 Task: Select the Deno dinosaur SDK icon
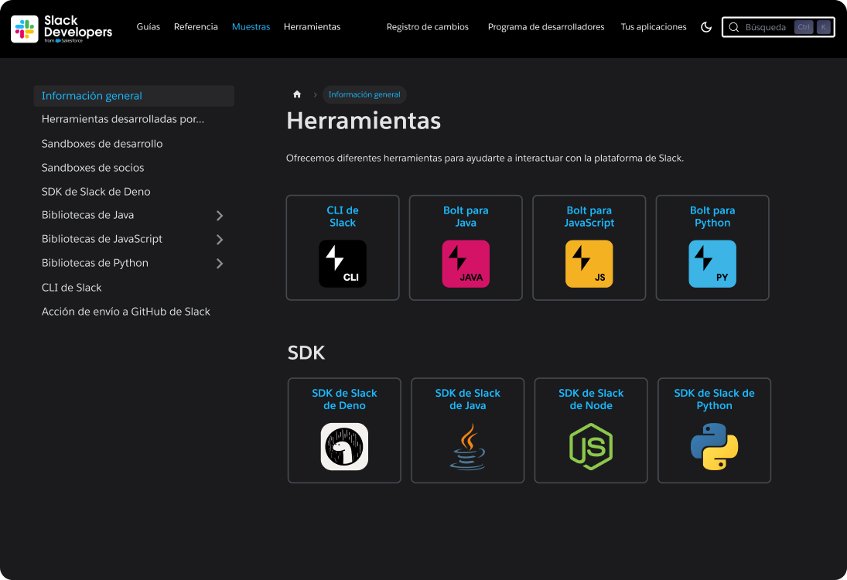(344, 446)
